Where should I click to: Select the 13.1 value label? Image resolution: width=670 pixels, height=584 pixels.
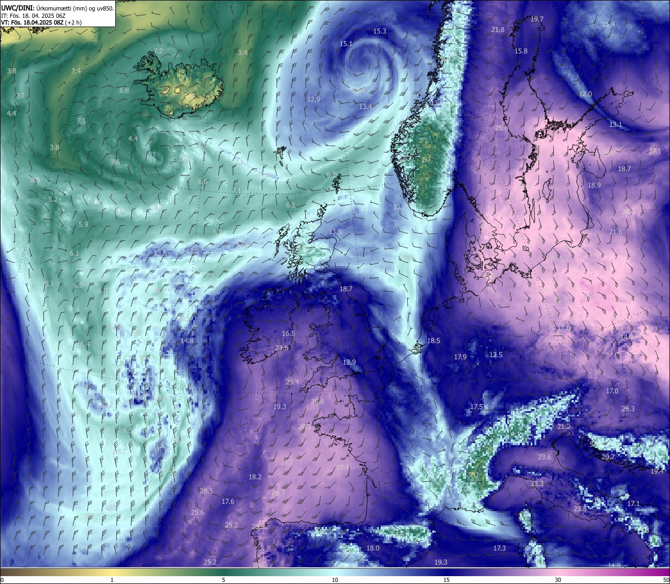(616, 124)
